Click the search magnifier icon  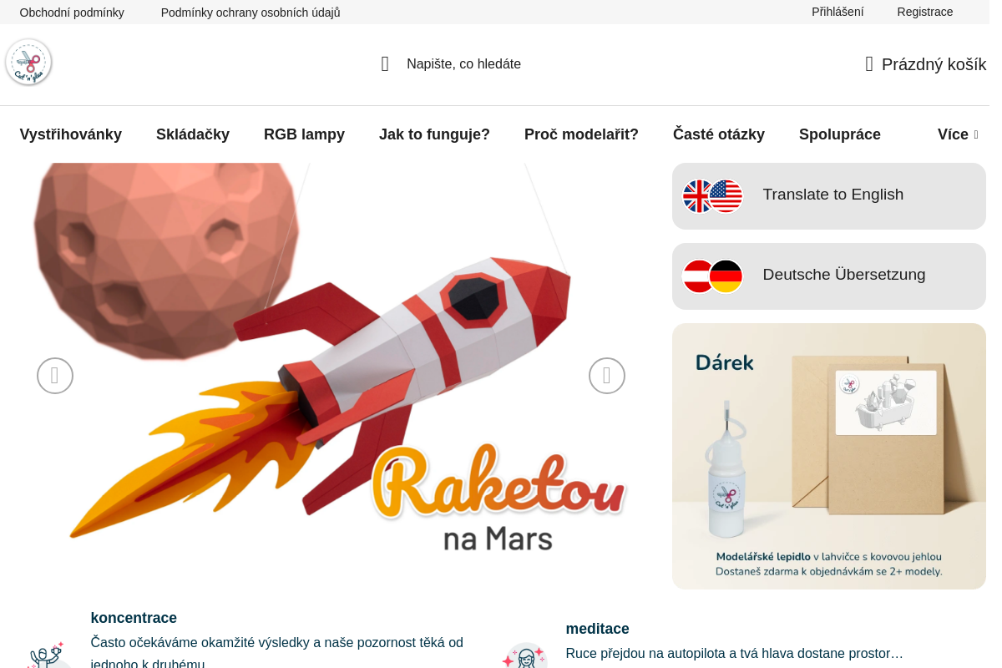385,64
